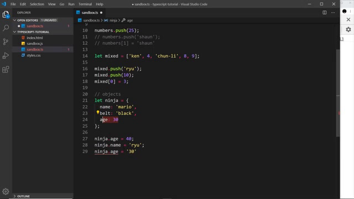Open the Run menu

click(71, 4)
